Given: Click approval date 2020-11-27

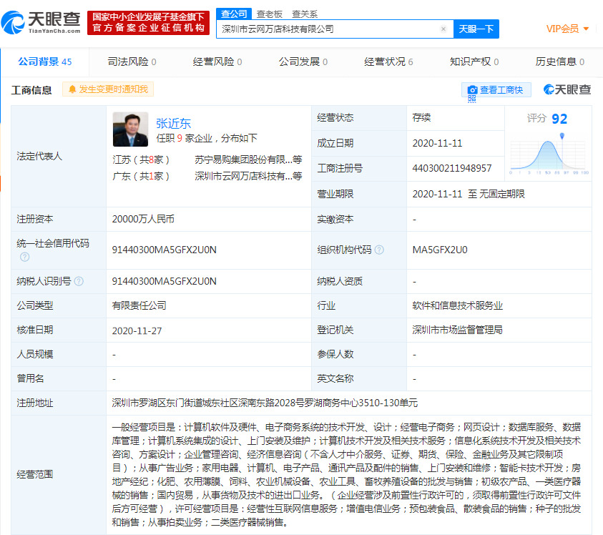Looking at the screenshot, I should point(137,330).
